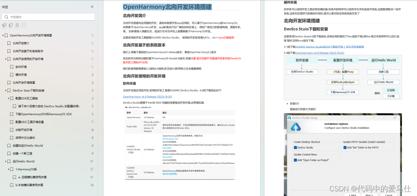Click the 下载HarmonyOS SDK flowchart step
The image size is (417, 196).
[343, 92]
